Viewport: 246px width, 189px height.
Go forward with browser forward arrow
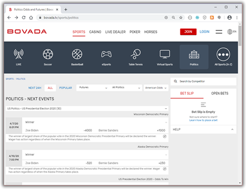16,18
